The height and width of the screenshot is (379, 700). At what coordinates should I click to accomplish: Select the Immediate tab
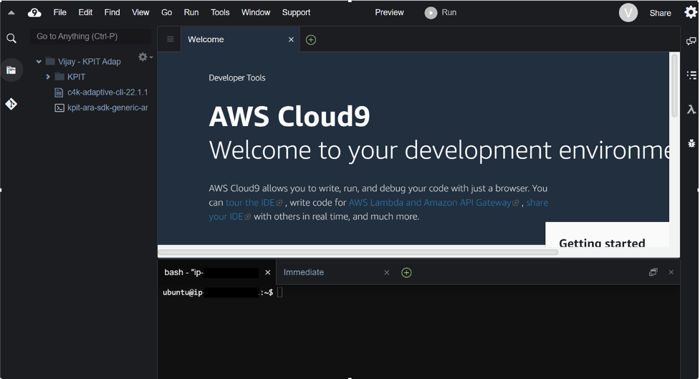coord(304,272)
